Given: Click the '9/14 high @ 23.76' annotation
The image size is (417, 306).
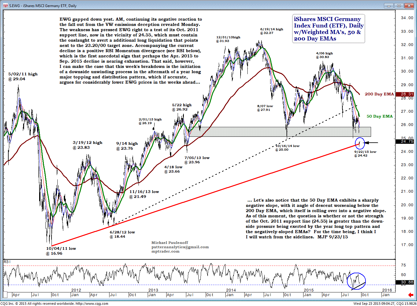Looking at the screenshot, I should 127,146.
